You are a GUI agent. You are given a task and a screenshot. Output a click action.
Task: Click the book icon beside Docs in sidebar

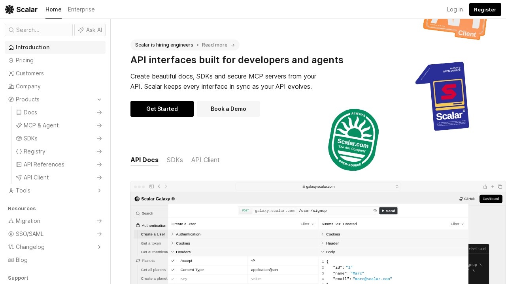[x=19, y=112]
